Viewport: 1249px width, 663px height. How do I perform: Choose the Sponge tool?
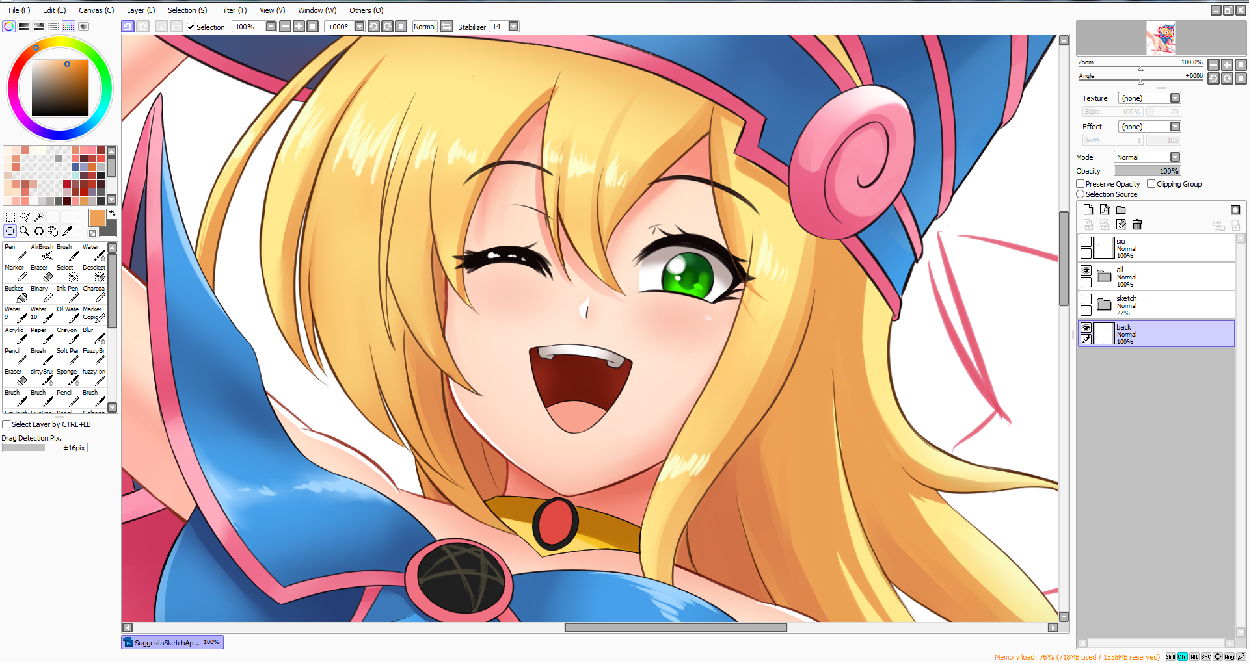(x=68, y=377)
